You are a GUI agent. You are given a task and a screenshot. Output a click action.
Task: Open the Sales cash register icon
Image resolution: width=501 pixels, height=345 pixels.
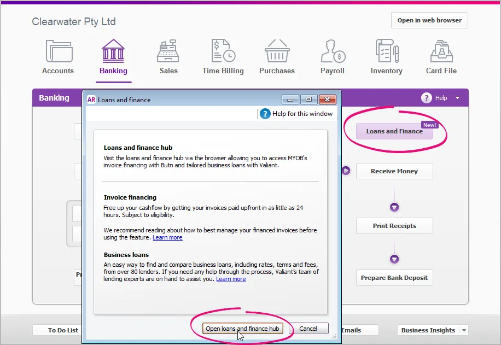[x=168, y=51]
